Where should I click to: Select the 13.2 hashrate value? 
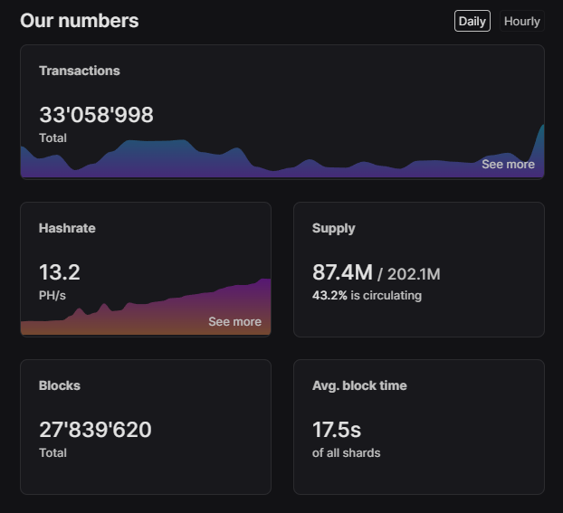coord(60,272)
